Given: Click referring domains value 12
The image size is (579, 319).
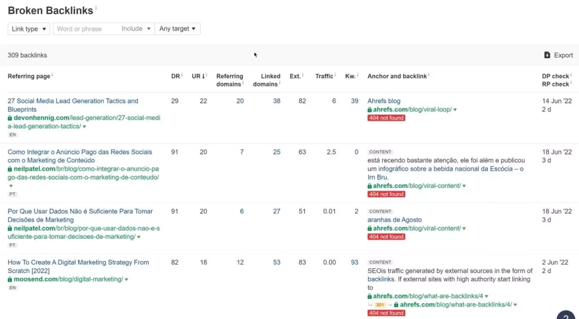Looking at the screenshot, I should point(240,263).
